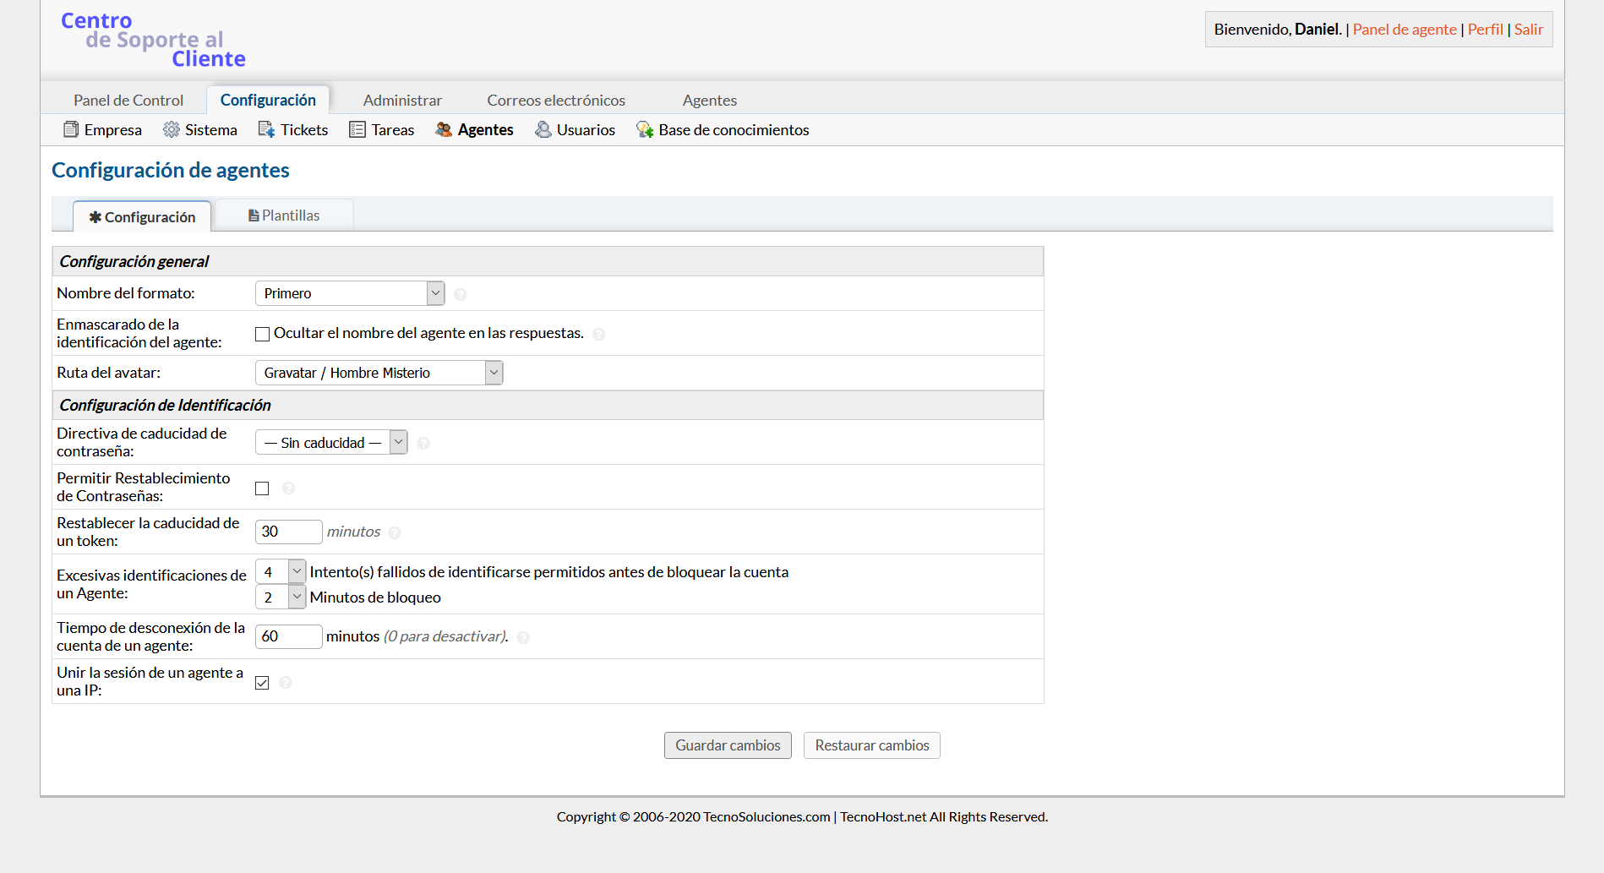Image resolution: width=1604 pixels, height=873 pixels.
Task: Click the Tareas list icon
Action: (357, 129)
